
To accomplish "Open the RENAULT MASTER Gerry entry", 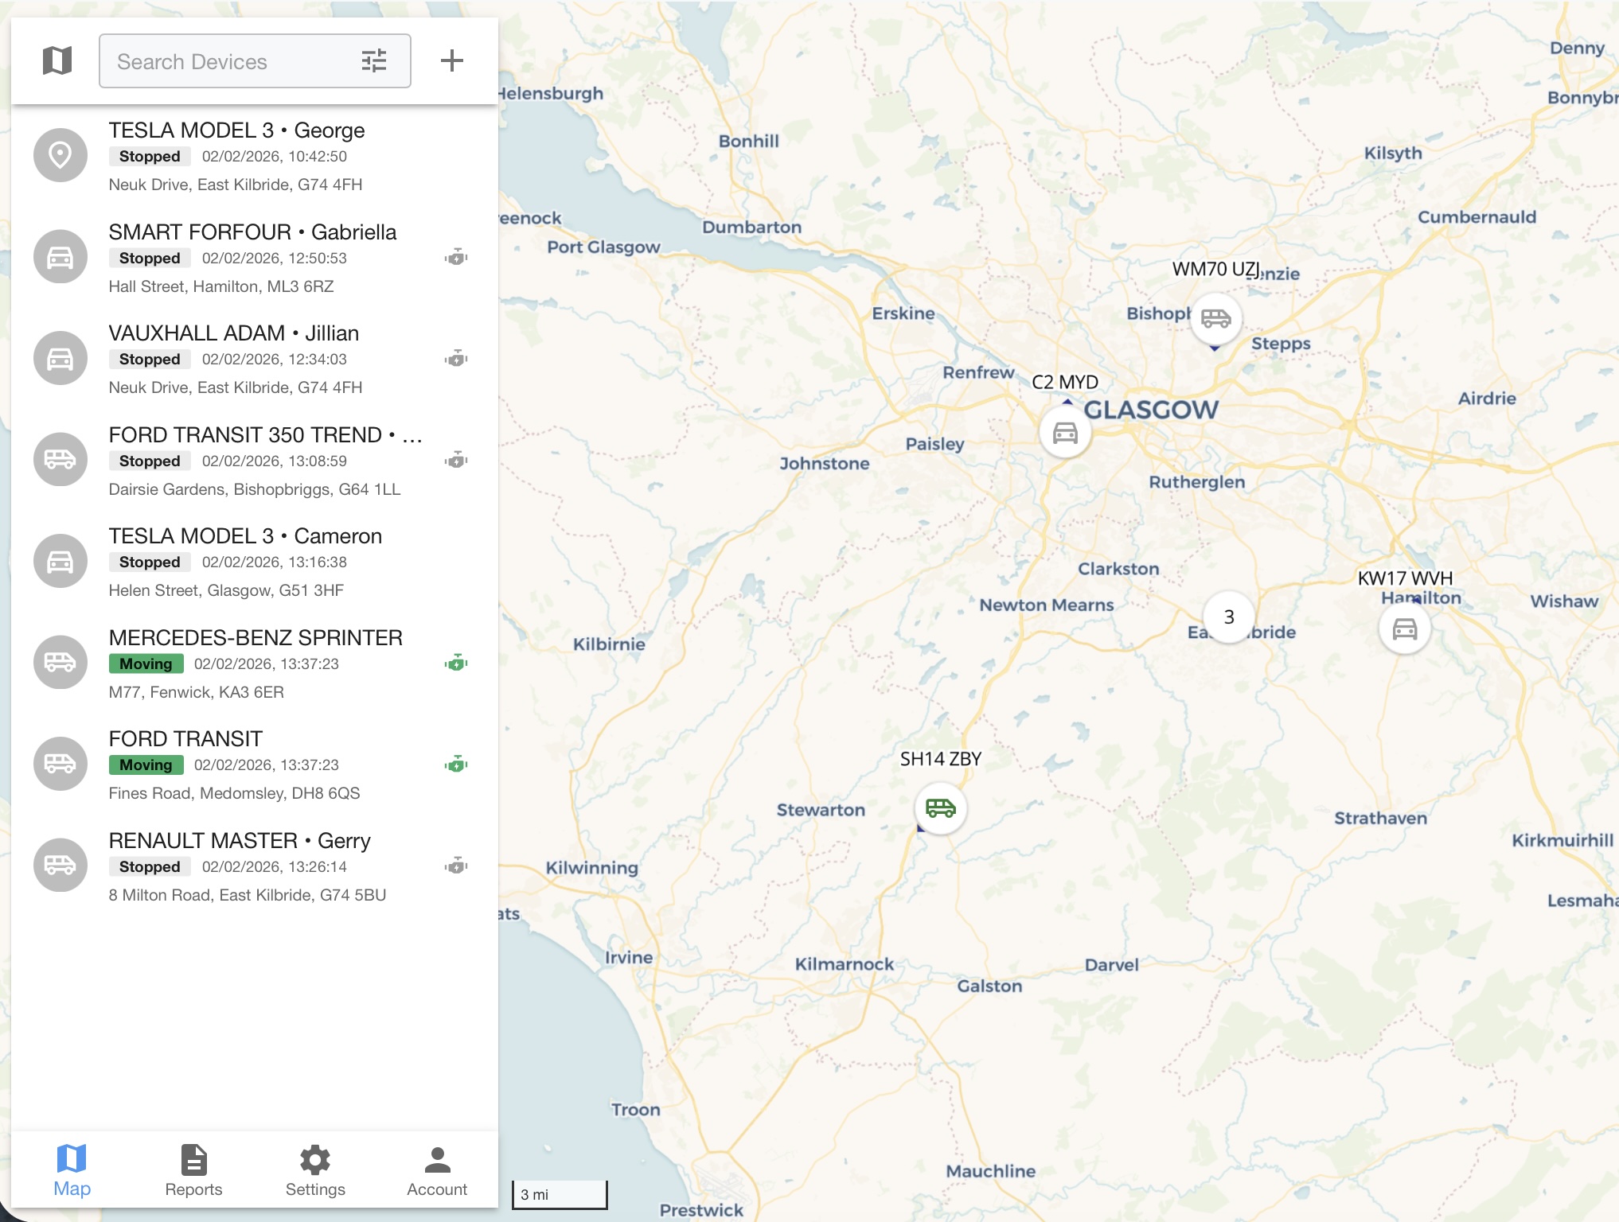I will click(240, 841).
